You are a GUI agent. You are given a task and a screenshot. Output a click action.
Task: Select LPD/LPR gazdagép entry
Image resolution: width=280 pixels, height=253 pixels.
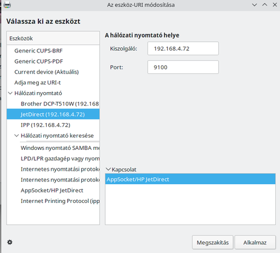53,159
